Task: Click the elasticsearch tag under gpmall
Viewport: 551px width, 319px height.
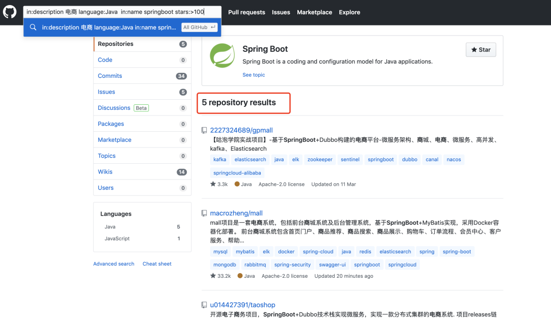Action: point(250,160)
